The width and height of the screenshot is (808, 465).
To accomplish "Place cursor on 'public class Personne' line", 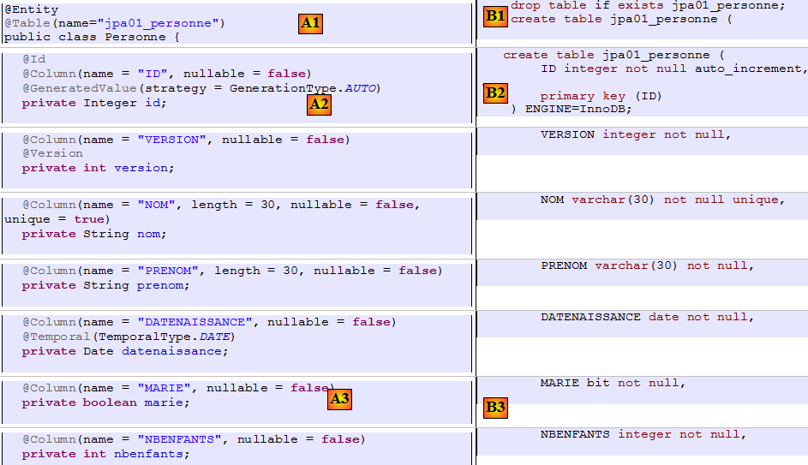I will click(x=91, y=38).
